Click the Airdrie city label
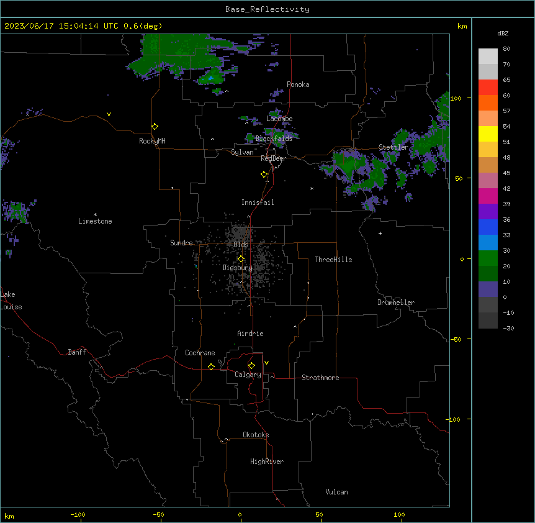Screen dimensions: 535x523 [x=250, y=334]
